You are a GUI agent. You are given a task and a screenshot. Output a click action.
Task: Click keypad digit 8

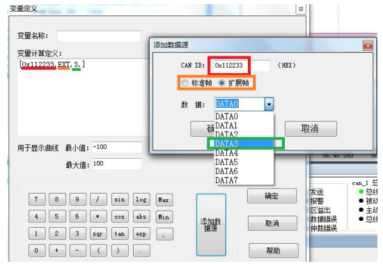click(57, 199)
